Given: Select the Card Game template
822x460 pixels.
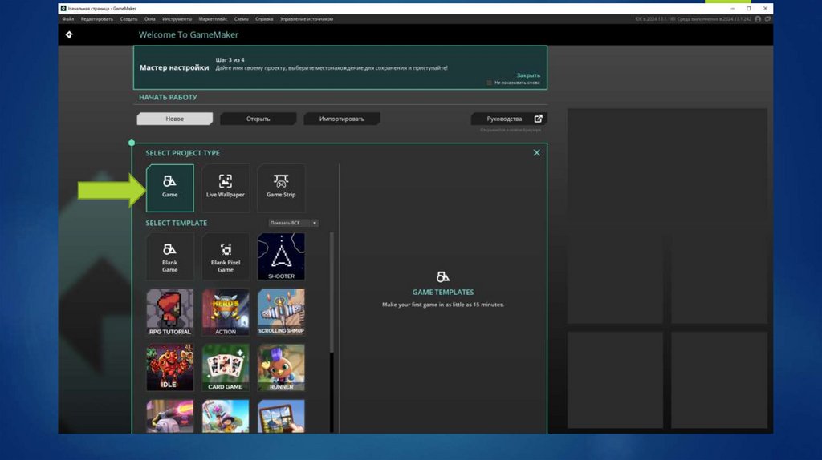Looking at the screenshot, I should (226, 367).
